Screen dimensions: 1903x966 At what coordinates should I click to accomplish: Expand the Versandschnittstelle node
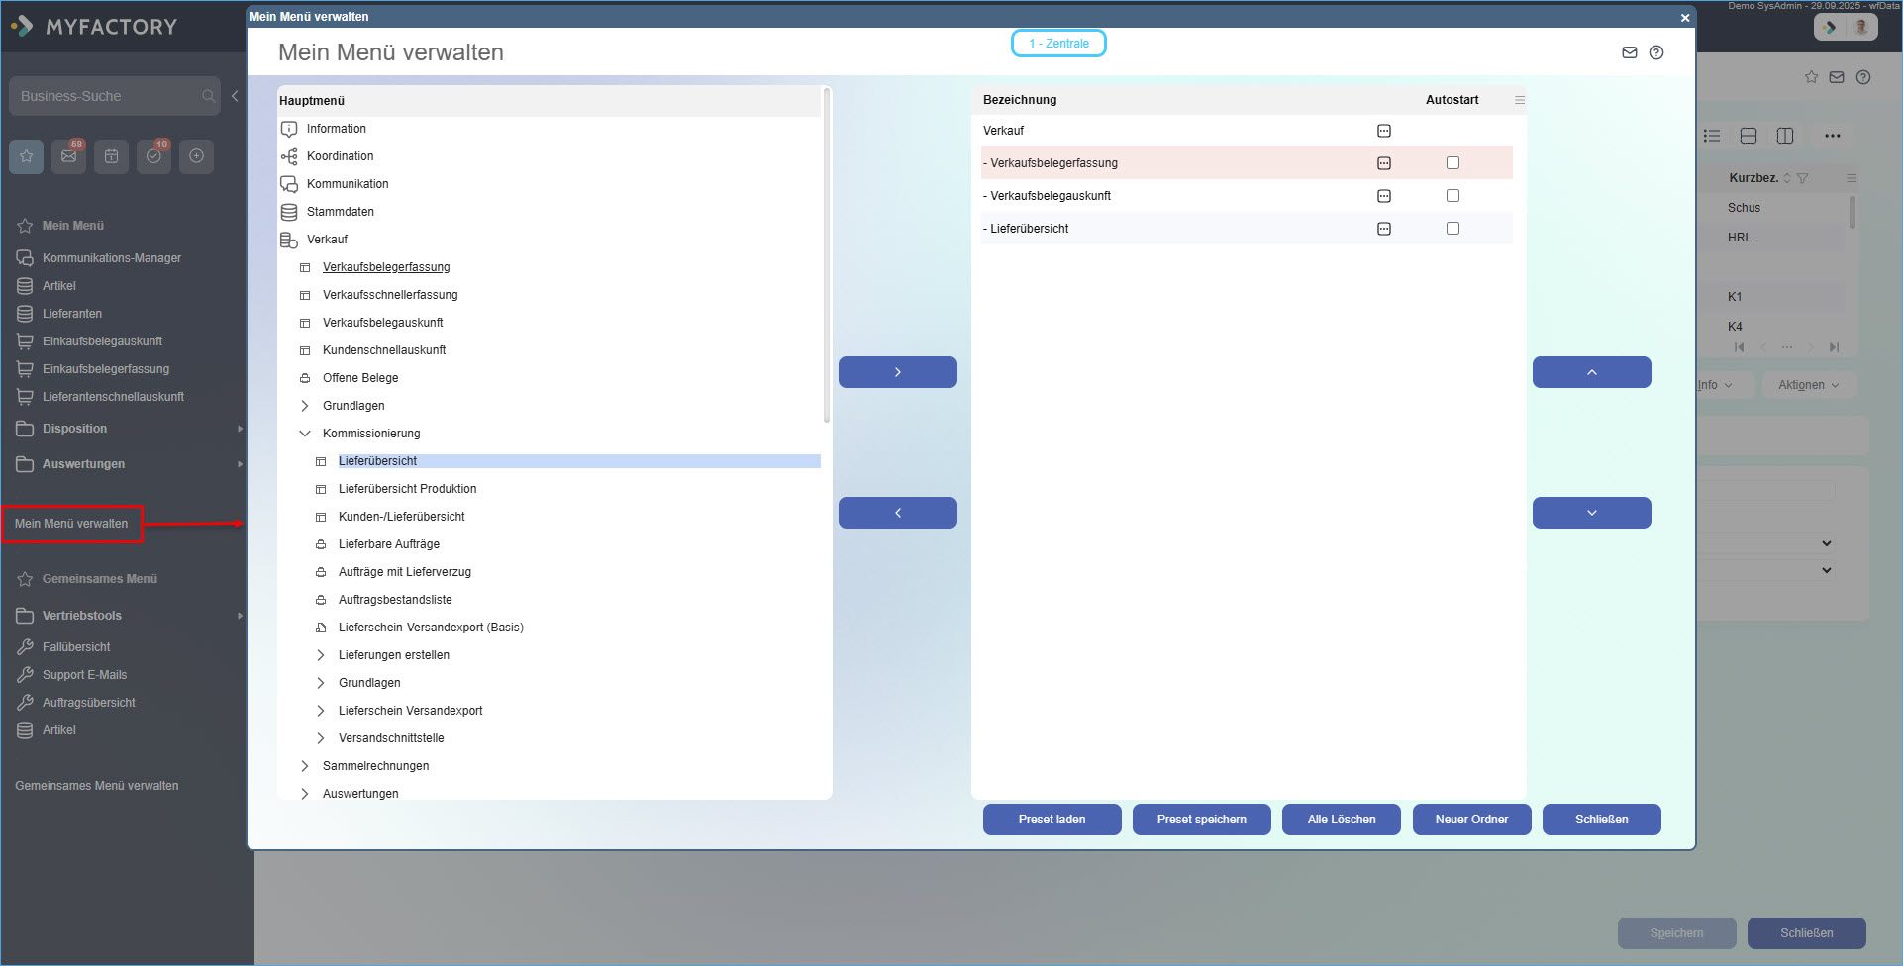321,738
